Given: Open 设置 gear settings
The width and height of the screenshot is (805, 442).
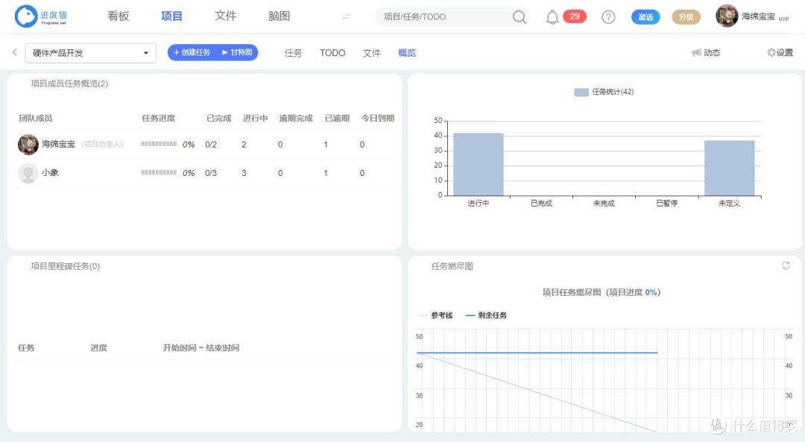Looking at the screenshot, I should [780, 52].
